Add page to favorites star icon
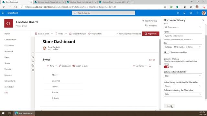 (x=165, y=7)
